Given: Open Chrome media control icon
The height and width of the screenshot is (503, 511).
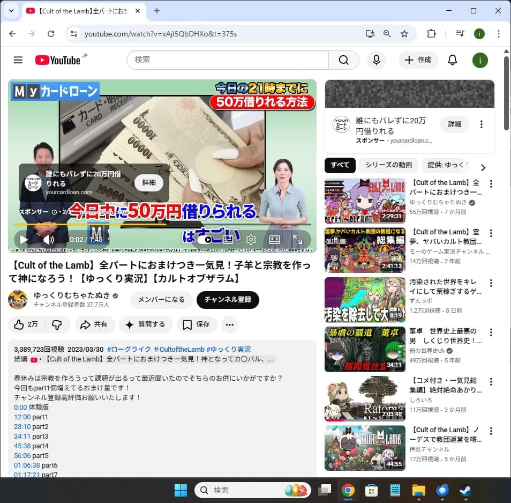Looking at the screenshot, I should tap(460, 33).
